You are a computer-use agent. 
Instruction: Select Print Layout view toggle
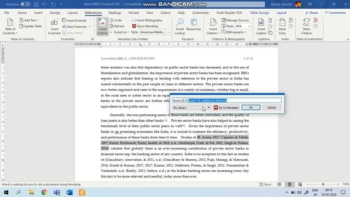point(289,184)
